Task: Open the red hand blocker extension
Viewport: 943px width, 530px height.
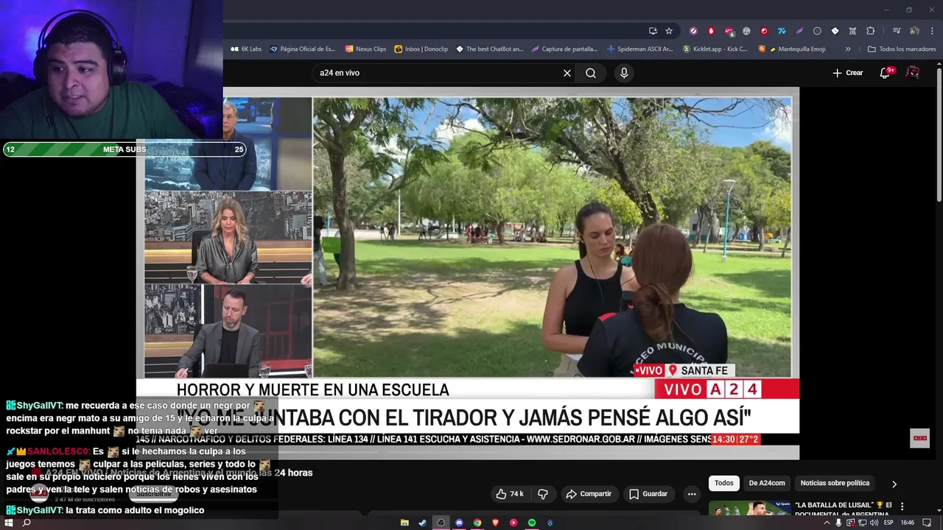Action: (x=711, y=31)
